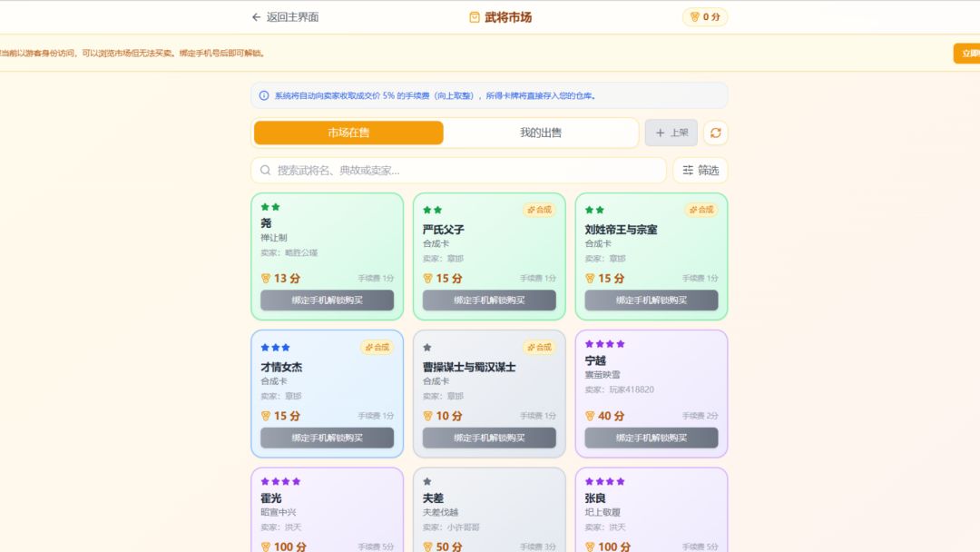Go back via 返回主界面 link
The height and width of the screenshot is (552, 980).
285,17
